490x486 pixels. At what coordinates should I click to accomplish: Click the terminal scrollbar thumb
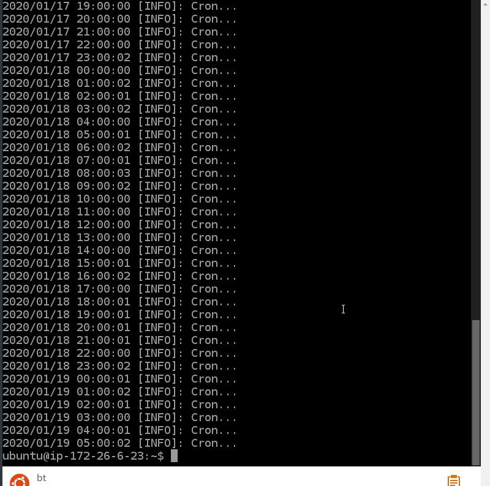click(x=476, y=392)
